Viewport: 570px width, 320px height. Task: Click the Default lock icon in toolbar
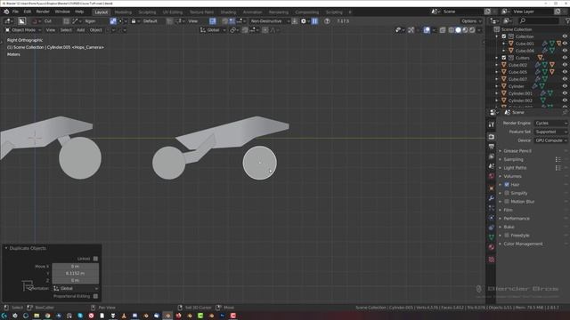[134, 21]
